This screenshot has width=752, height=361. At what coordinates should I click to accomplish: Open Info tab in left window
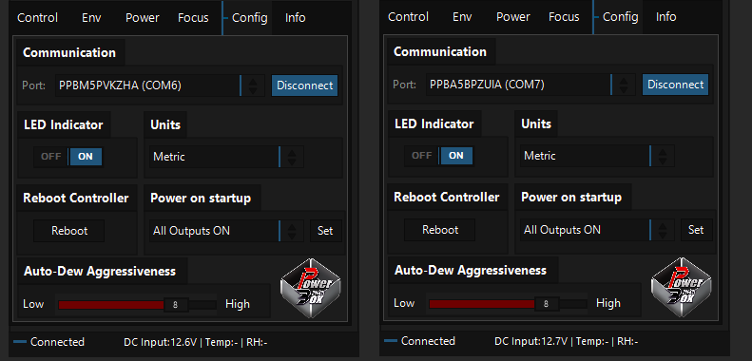pyautogui.click(x=296, y=18)
